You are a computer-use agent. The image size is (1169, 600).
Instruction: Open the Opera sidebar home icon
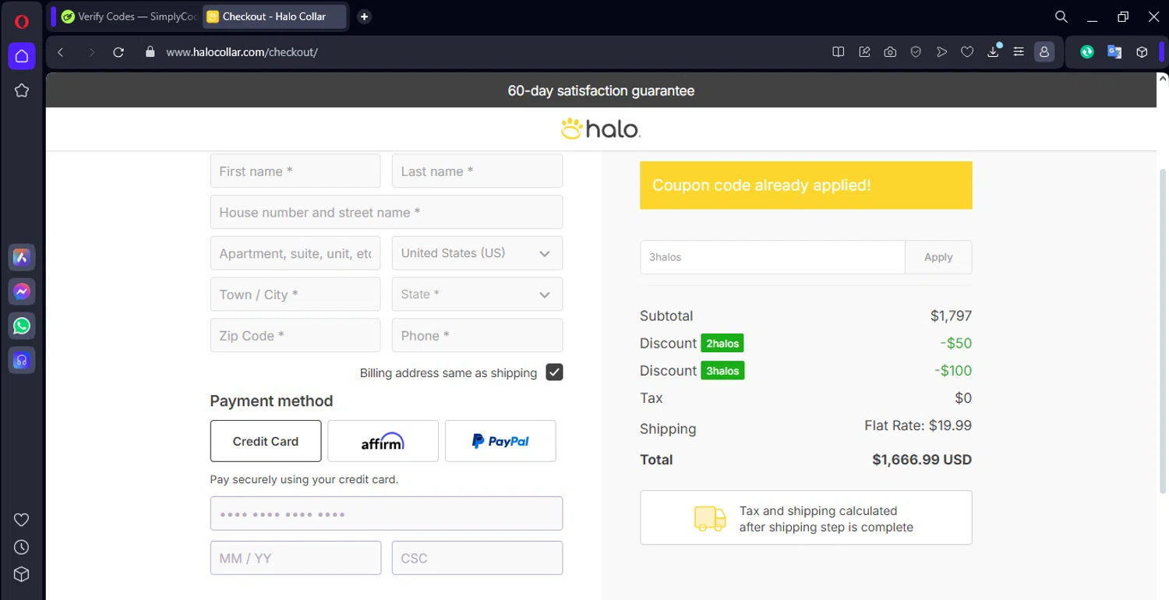(x=22, y=56)
